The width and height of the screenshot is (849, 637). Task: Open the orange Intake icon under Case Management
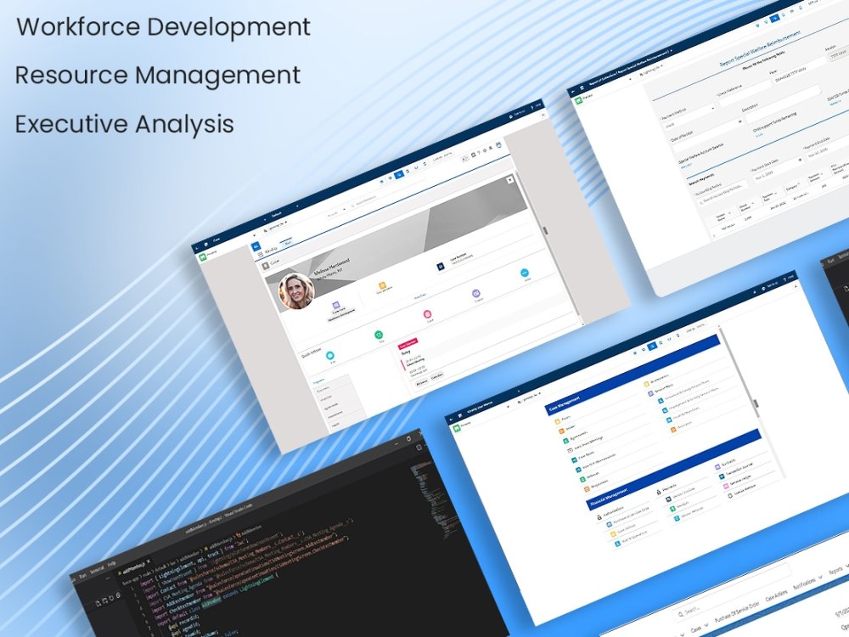561,431
